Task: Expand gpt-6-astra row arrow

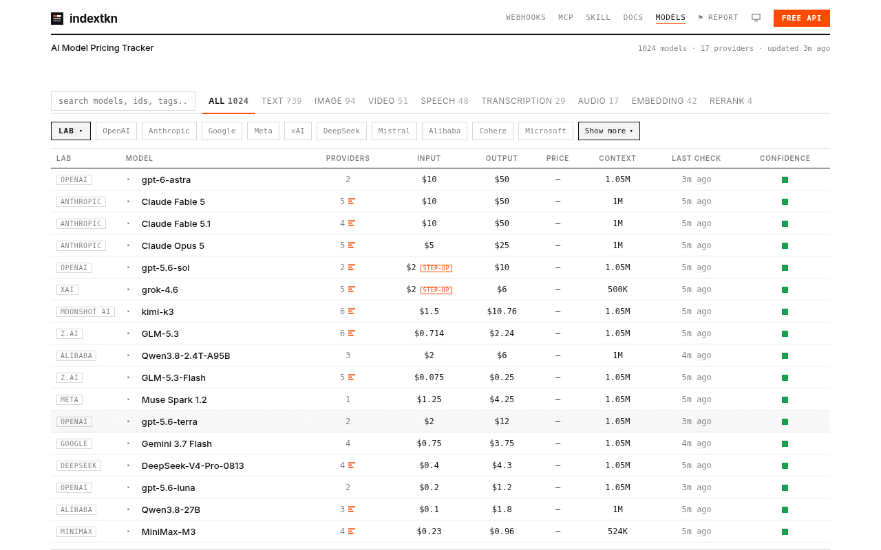Action: pyautogui.click(x=129, y=179)
